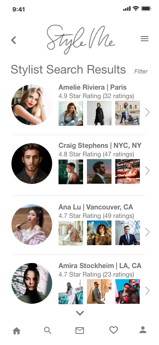The width and height of the screenshot is (159, 345).
Task: Open the hamburger menu
Action: (x=145, y=39)
